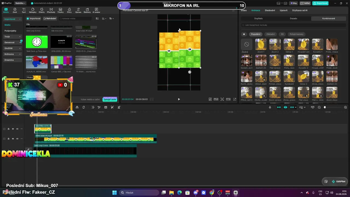Open the Přechody transitions panel
350x197 pixels.
[x=51, y=10]
